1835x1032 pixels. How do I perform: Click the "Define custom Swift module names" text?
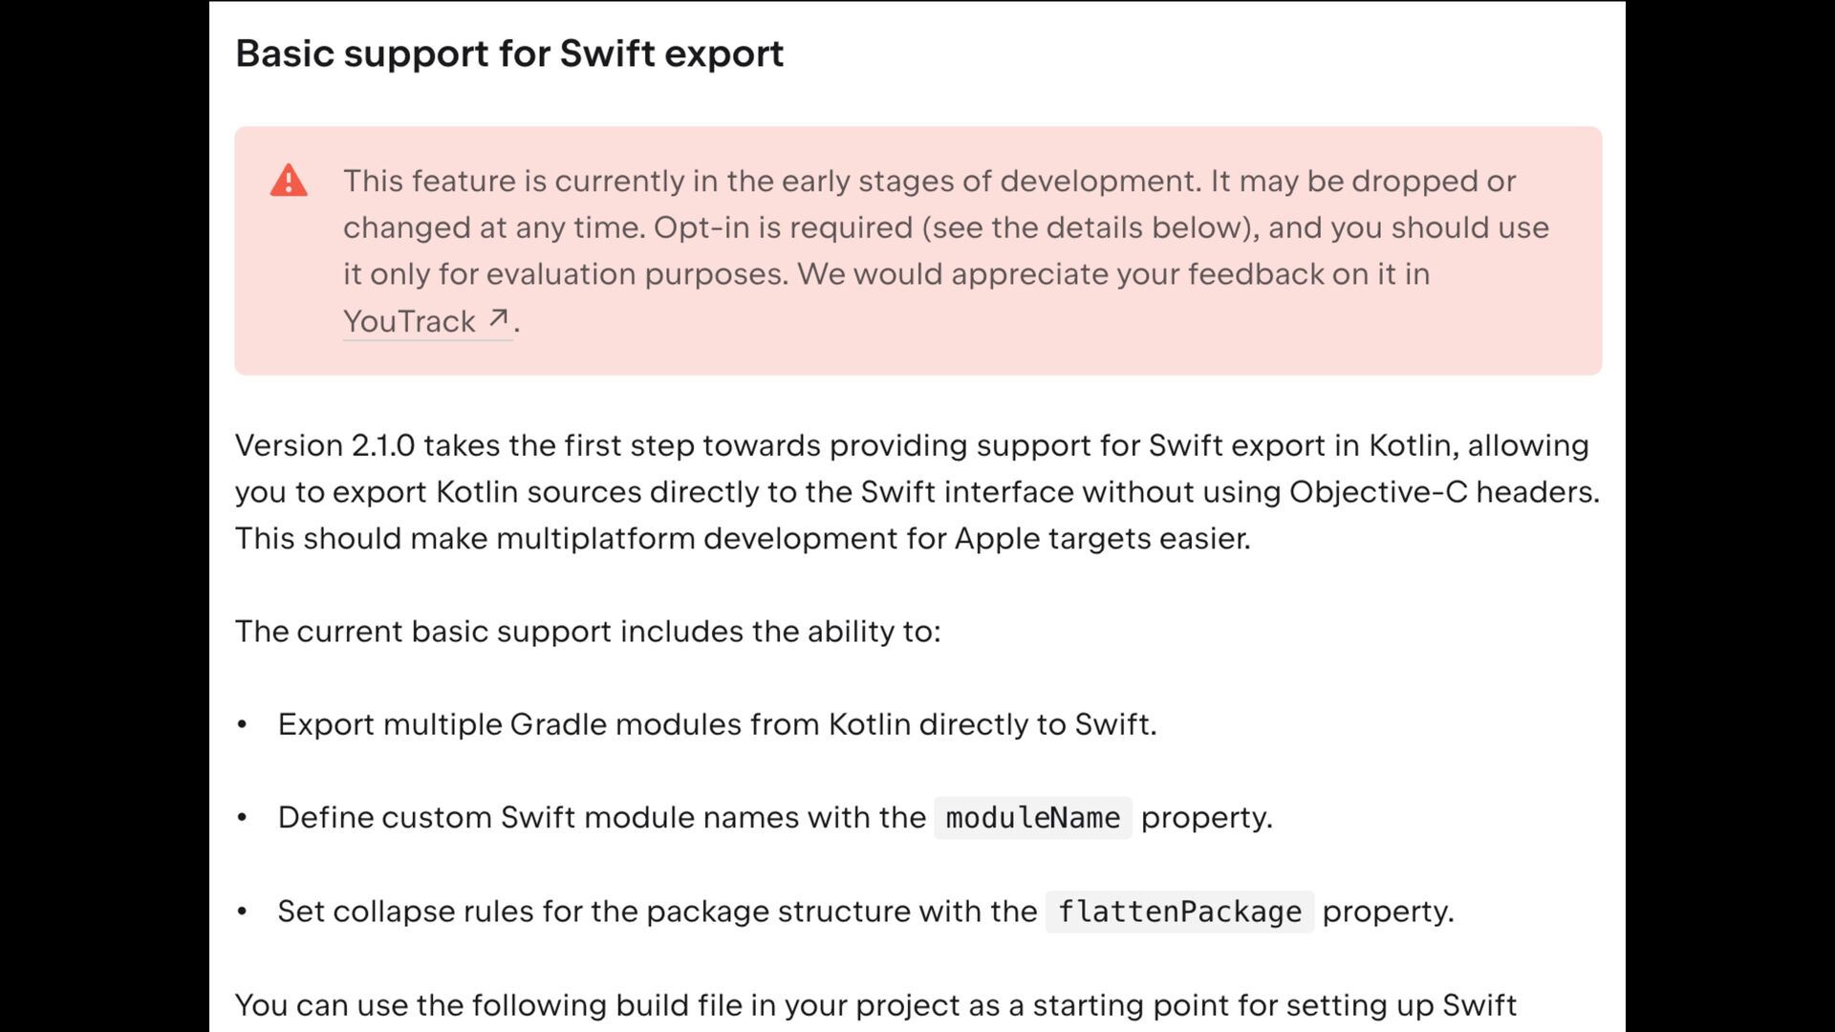(x=602, y=818)
